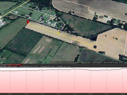127x95 pixels.
Task: Click the 30.4104, -92.1963 placemark label
Action: (x=68, y=32)
